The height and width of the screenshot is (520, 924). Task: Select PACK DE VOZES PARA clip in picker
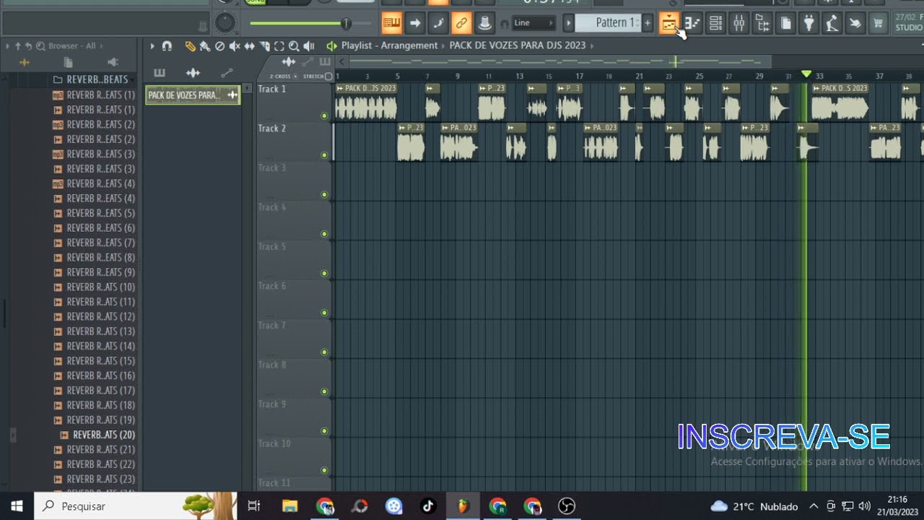point(193,95)
